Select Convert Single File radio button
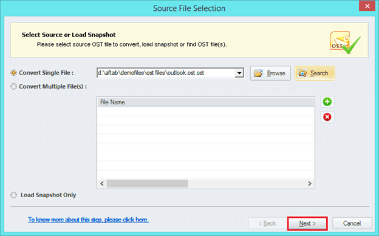This screenshot has height=236, width=379. point(13,73)
